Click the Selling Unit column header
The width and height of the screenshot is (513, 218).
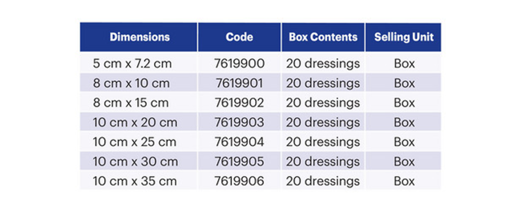click(404, 37)
